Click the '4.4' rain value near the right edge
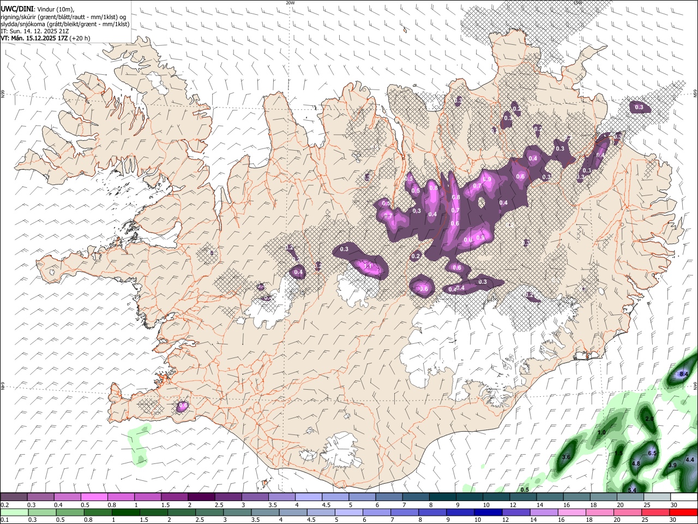The height and width of the screenshot is (524, 698). (x=690, y=460)
